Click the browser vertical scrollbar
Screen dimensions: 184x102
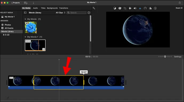click(x=90, y=29)
